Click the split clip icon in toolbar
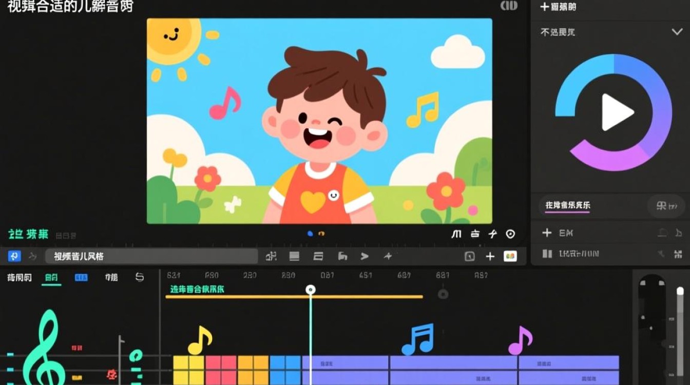This screenshot has height=385, width=690. click(x=271, y=256)
